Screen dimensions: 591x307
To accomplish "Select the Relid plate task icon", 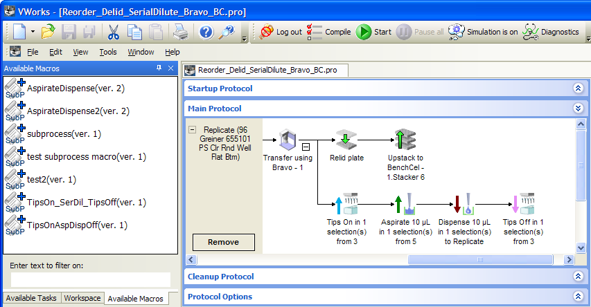I will point(346,140).
